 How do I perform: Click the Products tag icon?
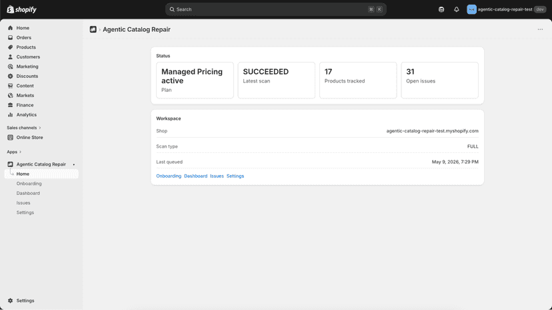(x=10, y=47)
